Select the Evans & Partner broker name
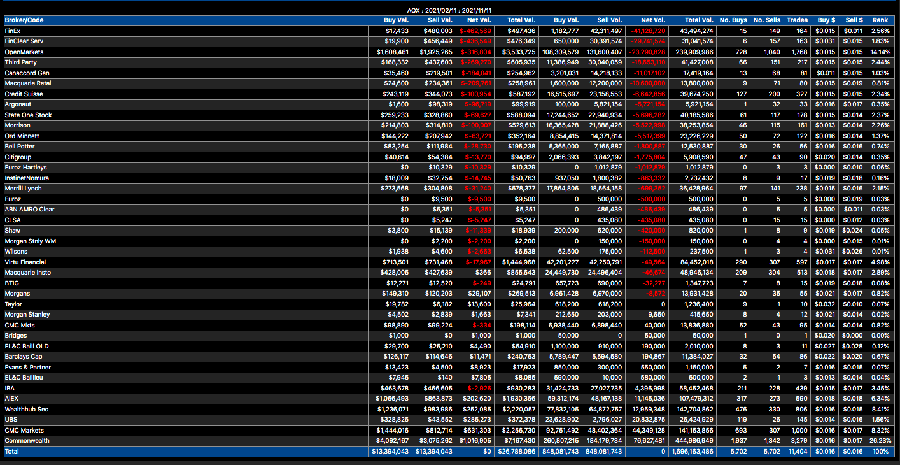900x465 pixels. (27, 367)
